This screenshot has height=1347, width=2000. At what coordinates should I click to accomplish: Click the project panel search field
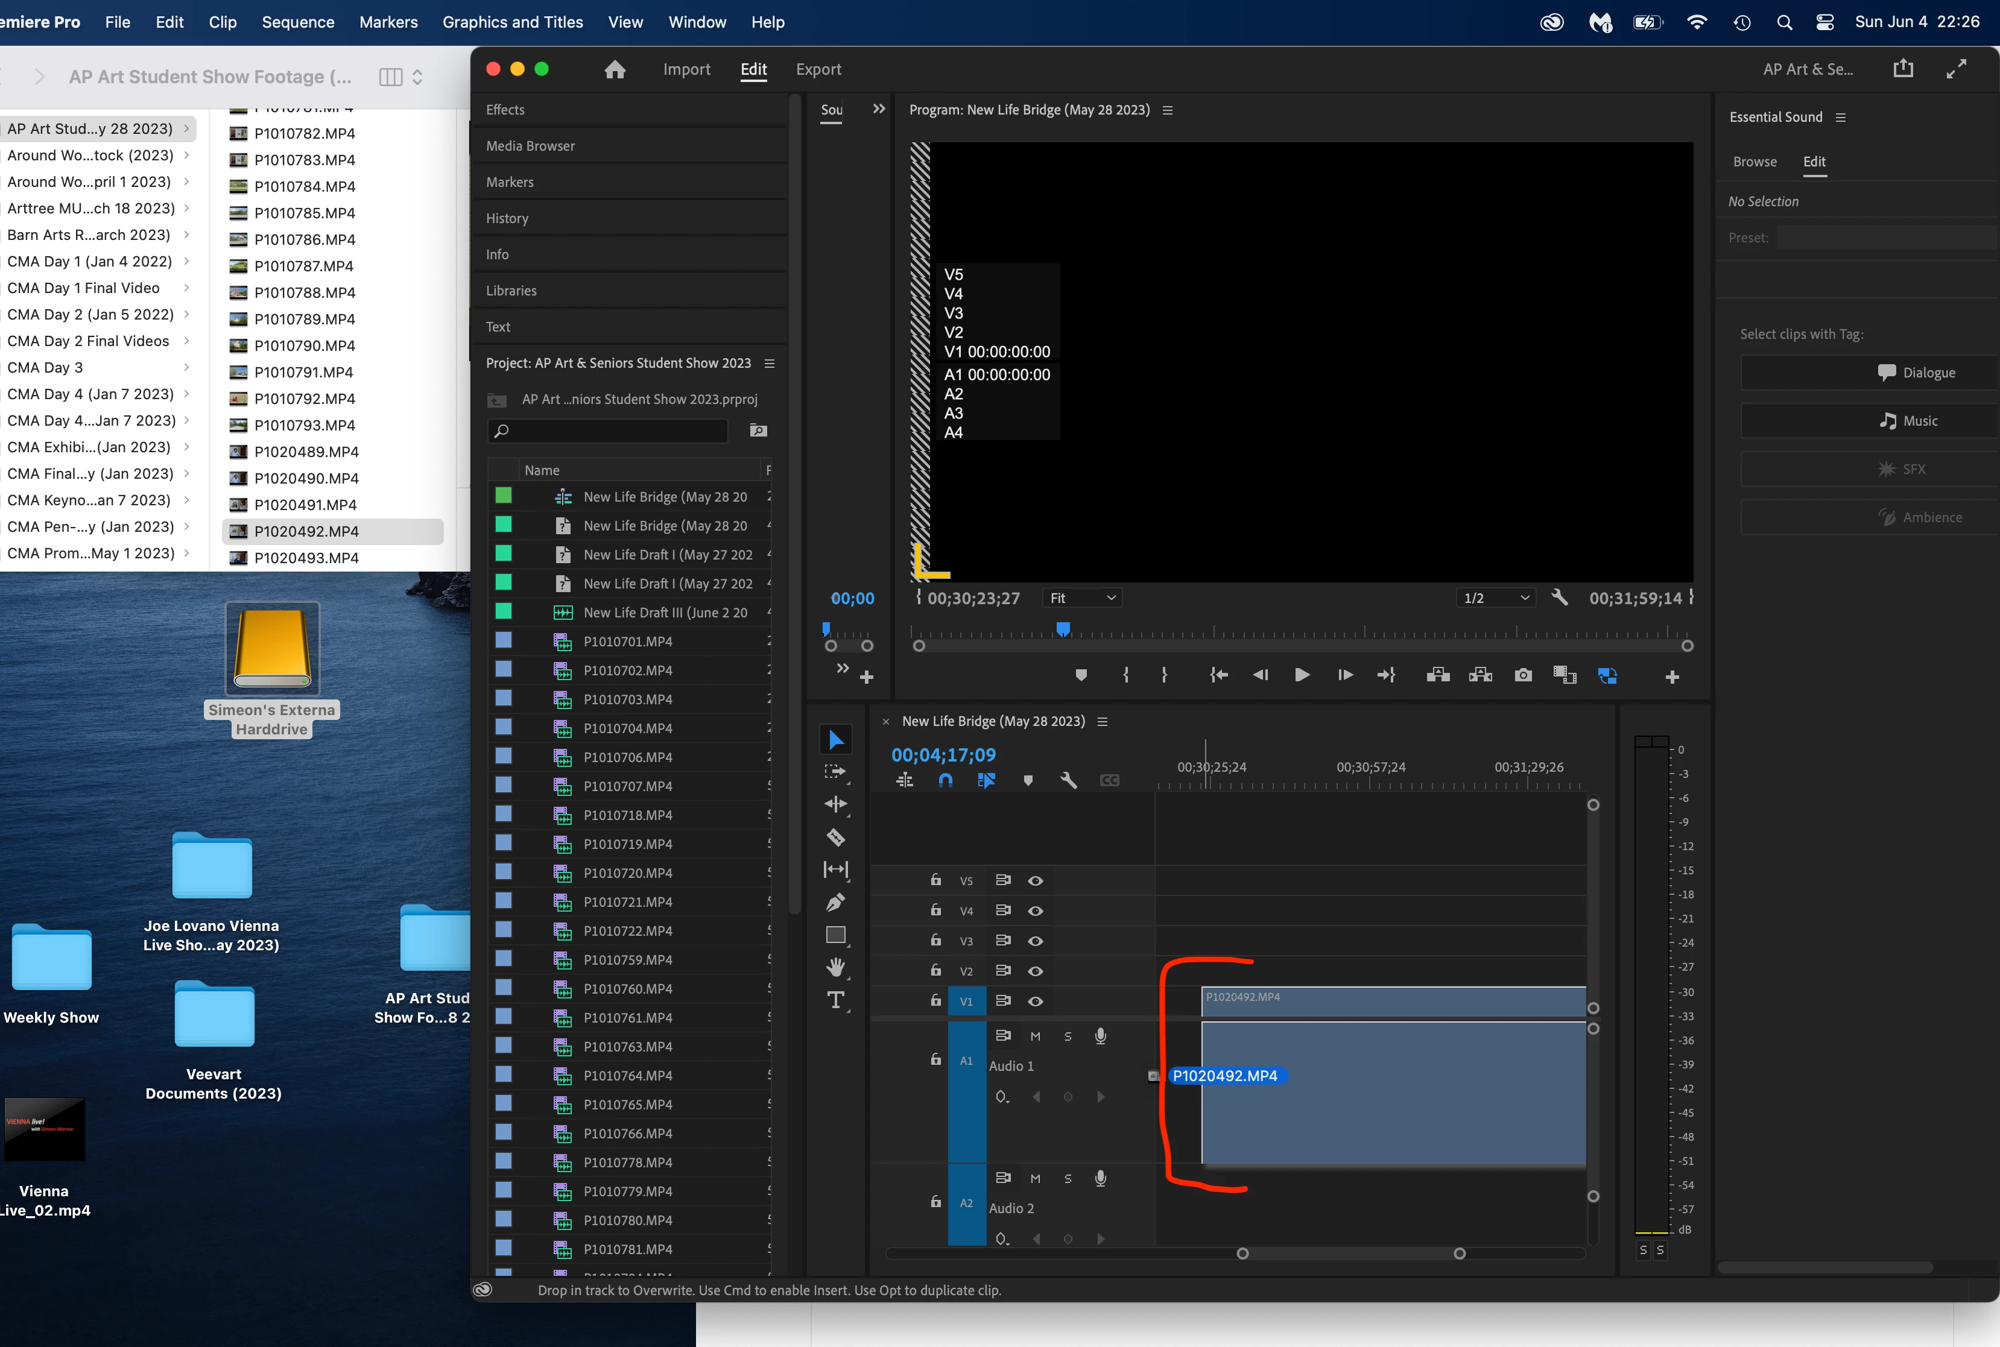click(x=608, y=431)
